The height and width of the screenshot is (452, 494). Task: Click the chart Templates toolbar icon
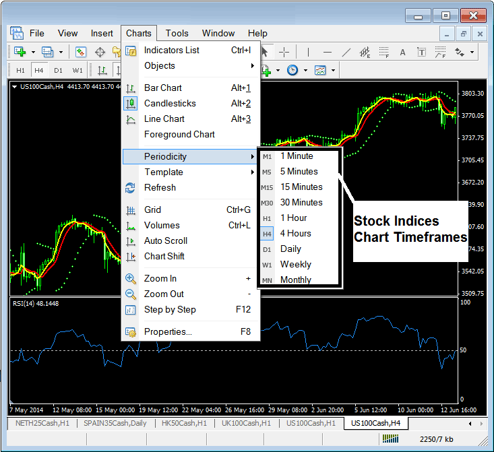[320, 70]
